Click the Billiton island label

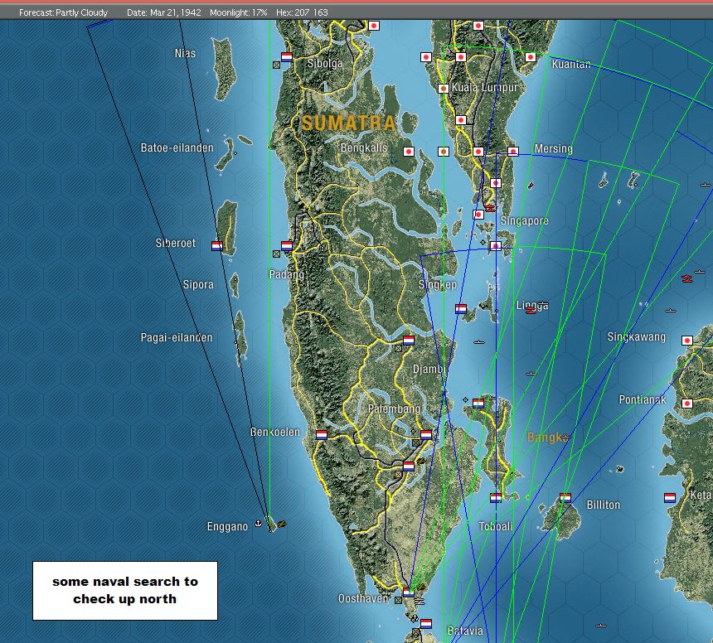tap(604, 505)
